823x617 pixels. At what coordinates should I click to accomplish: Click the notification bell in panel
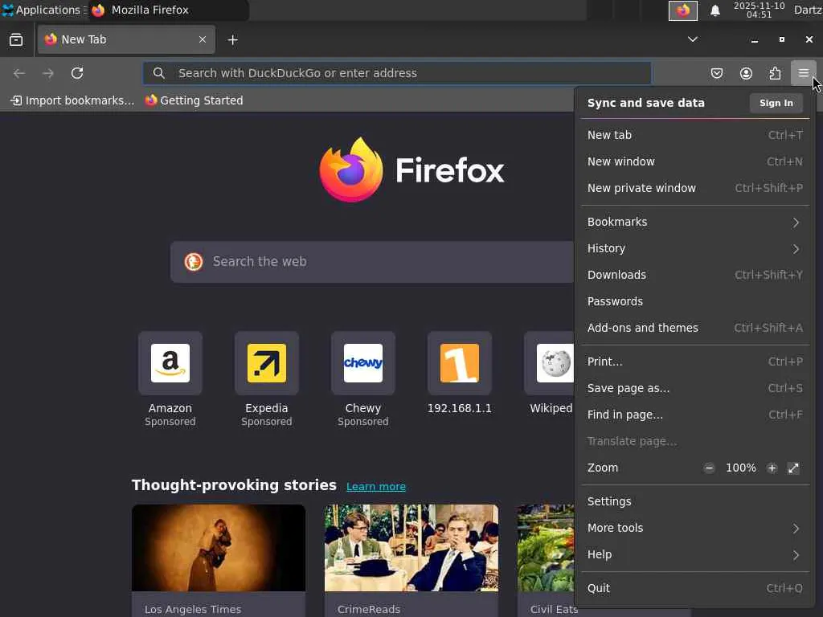point(714,10)
